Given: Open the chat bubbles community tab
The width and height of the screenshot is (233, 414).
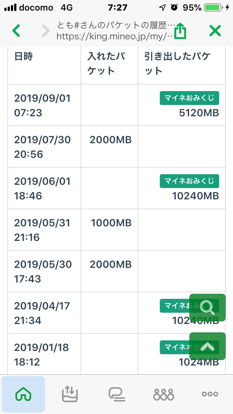Looking at the screenshot, I should coord(116,394).
